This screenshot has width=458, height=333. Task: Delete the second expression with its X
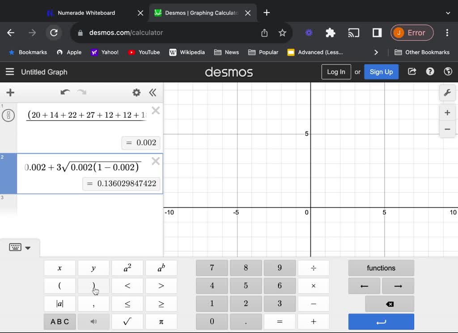pos(156,161)
